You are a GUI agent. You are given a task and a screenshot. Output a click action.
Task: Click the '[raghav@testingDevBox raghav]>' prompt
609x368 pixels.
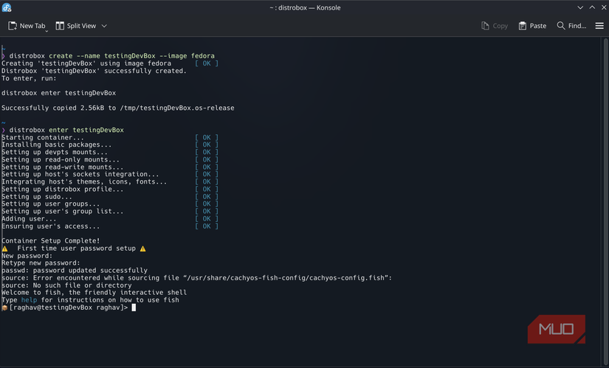69,308
